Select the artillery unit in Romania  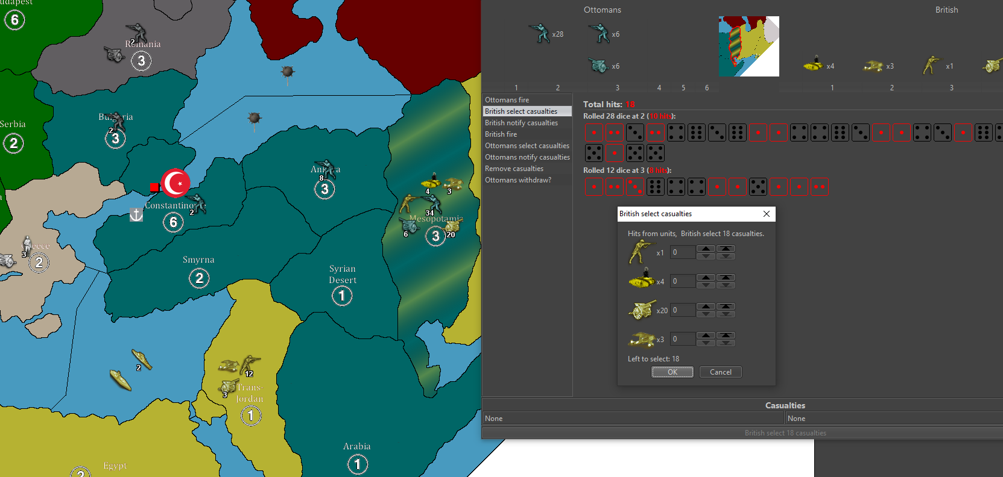[114, 54]
